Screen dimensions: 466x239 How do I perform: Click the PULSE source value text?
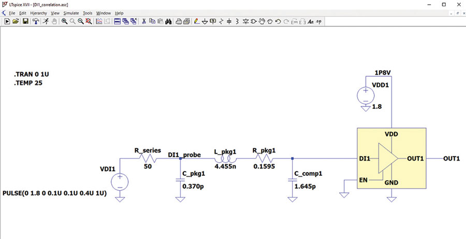point(55,193)
